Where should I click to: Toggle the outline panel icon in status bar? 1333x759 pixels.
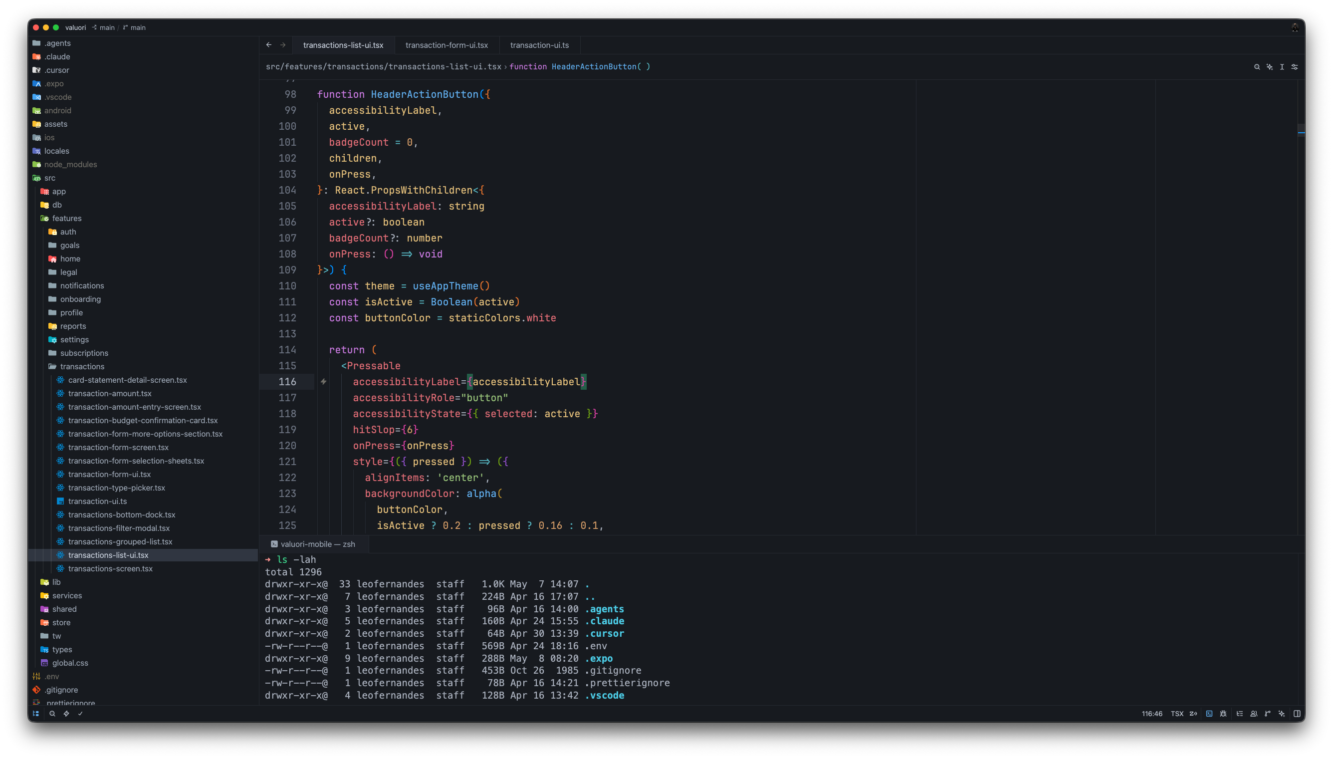point(1240,714)
